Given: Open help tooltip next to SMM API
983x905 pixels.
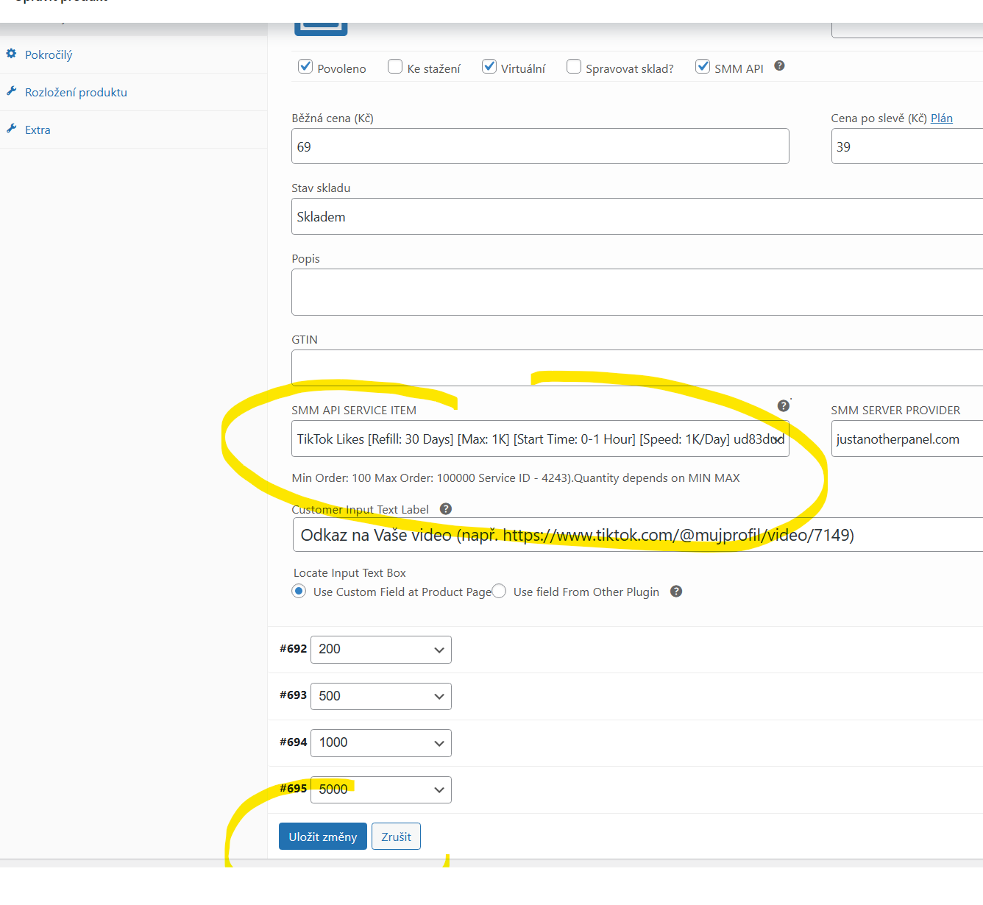Looking at the screenshot, I should pyautogui.click(x=780, y=66).
